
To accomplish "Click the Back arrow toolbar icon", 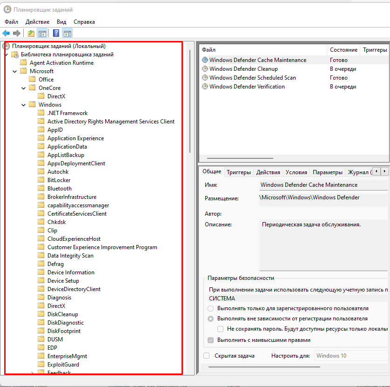I will [x=6, y=33].
